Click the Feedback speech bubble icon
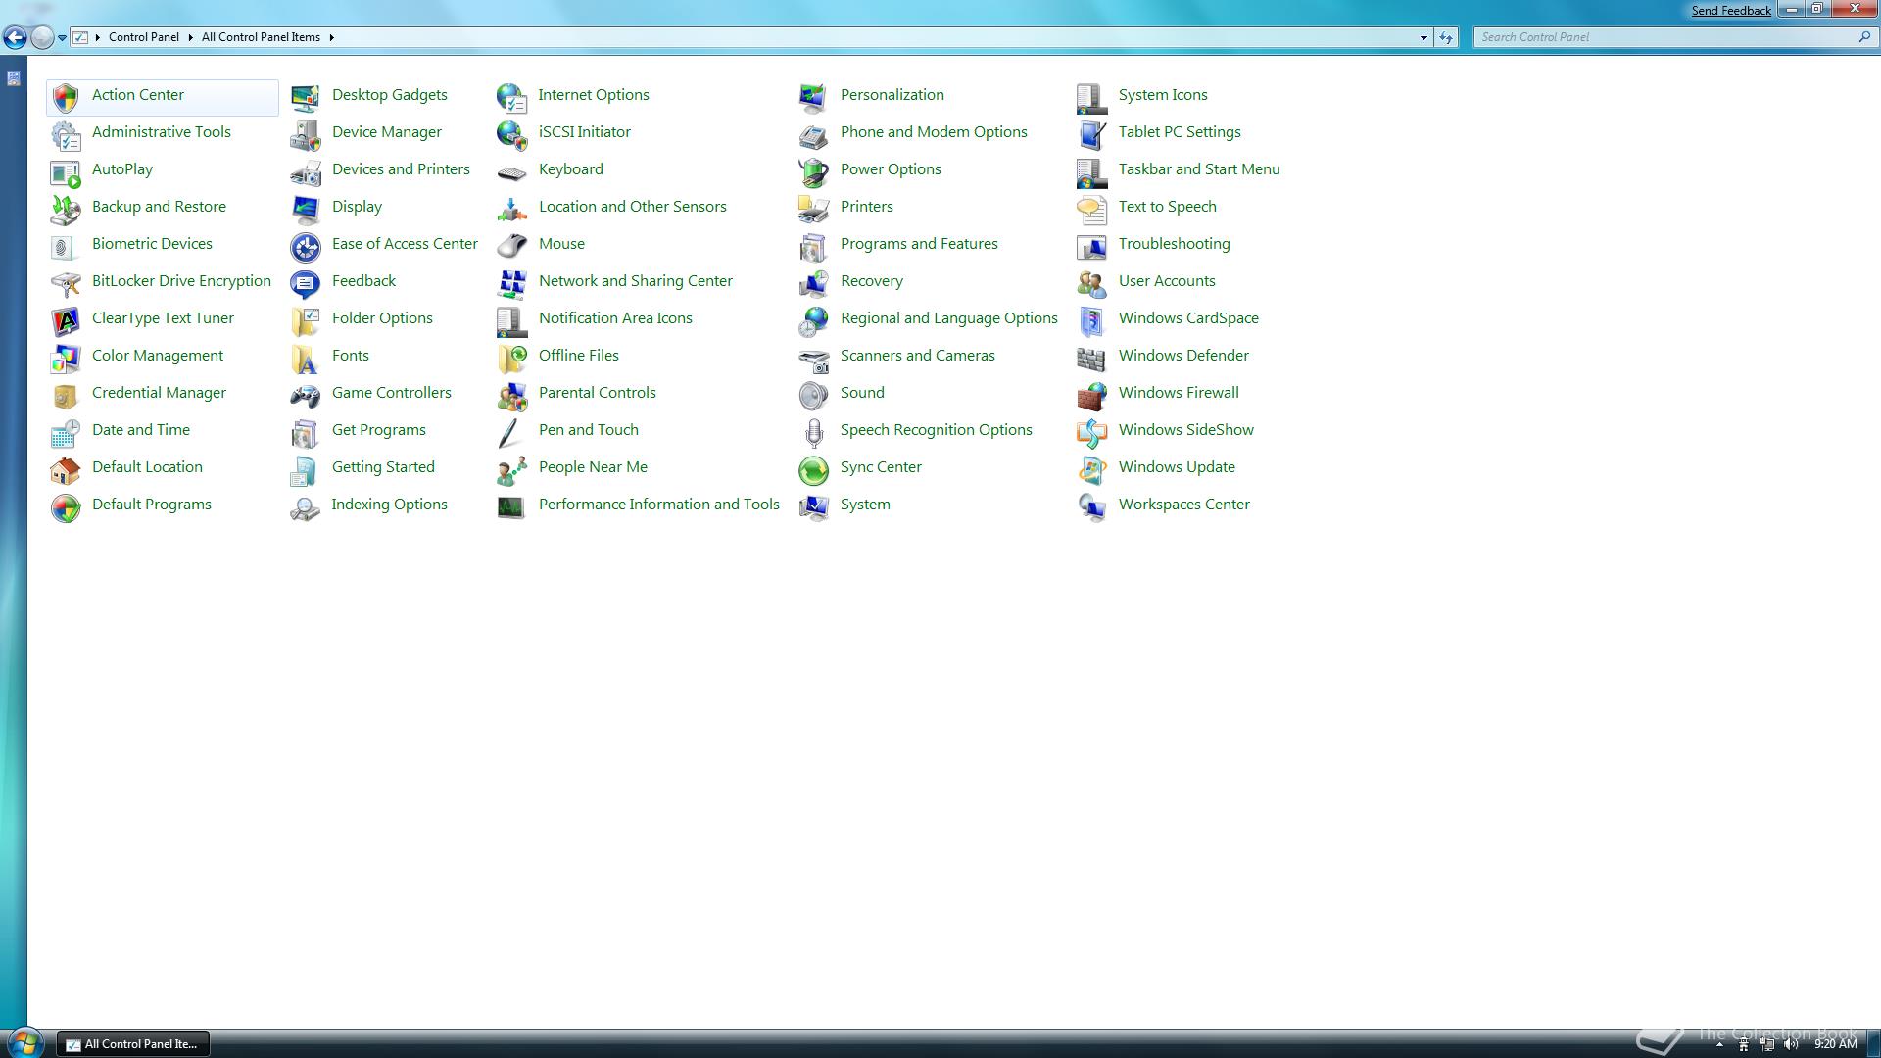The height and width of the screenshot is (1058, 1881). 306,283
